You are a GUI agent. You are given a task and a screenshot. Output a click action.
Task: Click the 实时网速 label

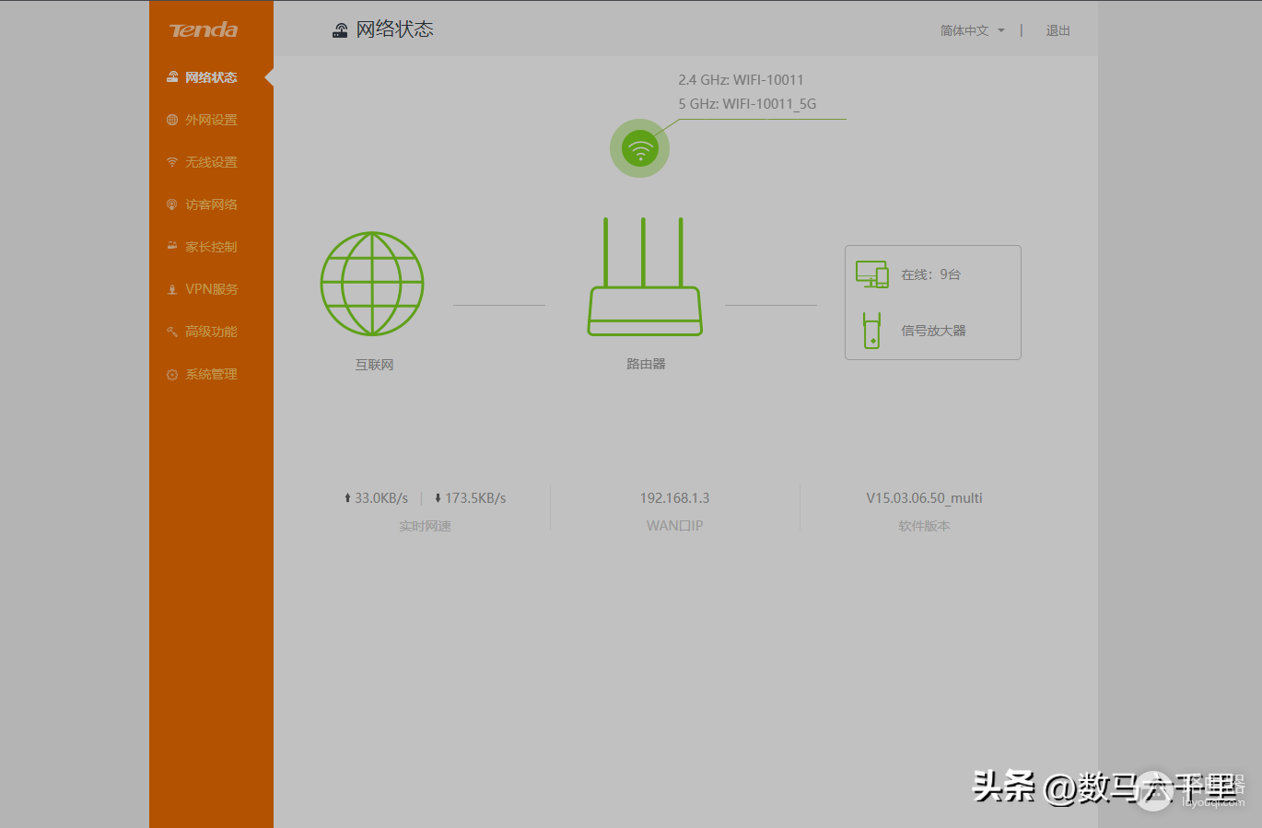coord(425,526)
